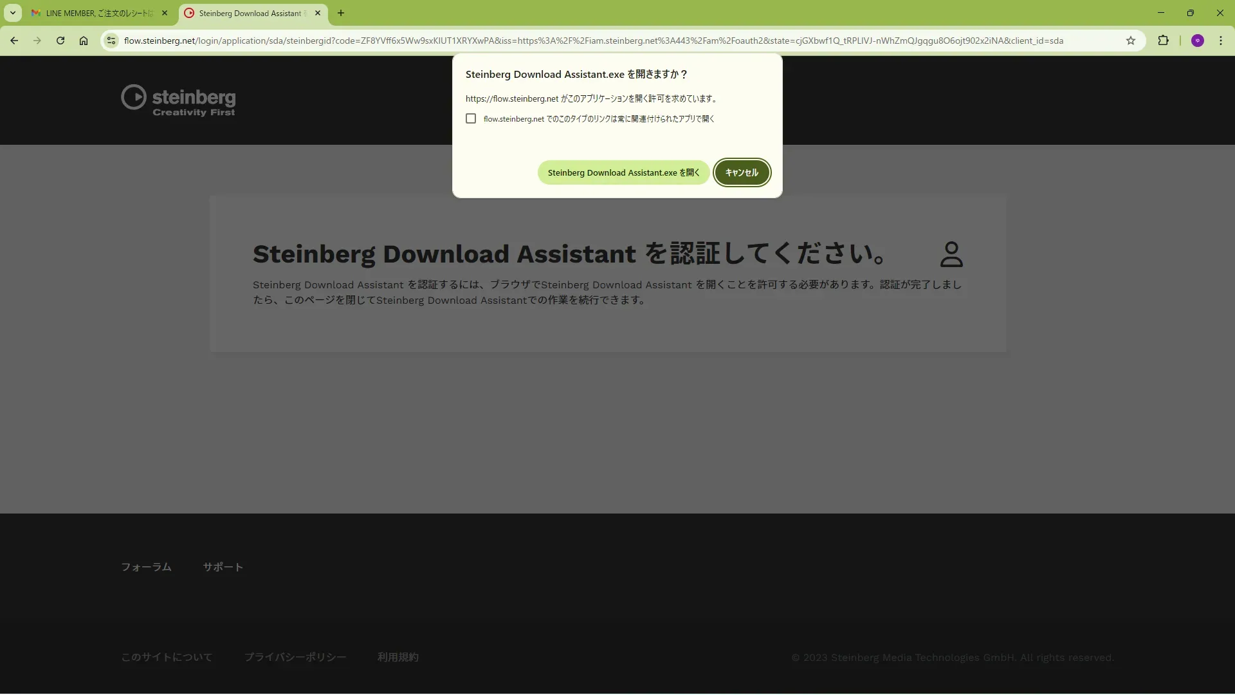This screenshot has width=1235, height=695.
Task: Go to browser home page
Action: (x=84, y=41)
